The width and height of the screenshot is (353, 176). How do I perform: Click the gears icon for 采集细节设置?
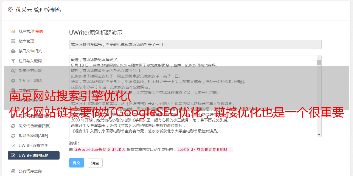13,71
